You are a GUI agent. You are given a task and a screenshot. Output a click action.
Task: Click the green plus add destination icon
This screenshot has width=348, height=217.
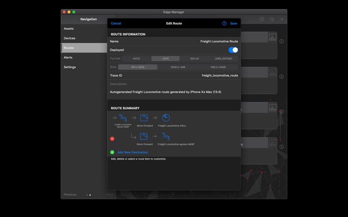coord(112,152)
